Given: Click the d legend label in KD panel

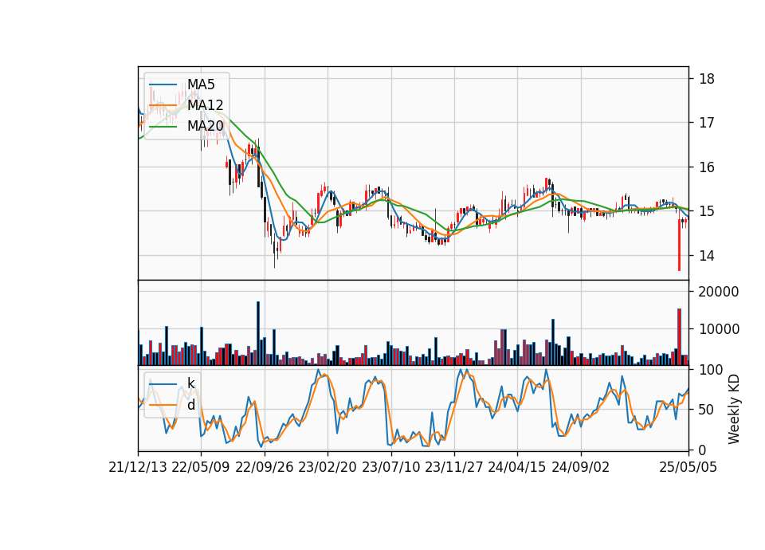Looking at the screenshot, I should coord(190,405).
